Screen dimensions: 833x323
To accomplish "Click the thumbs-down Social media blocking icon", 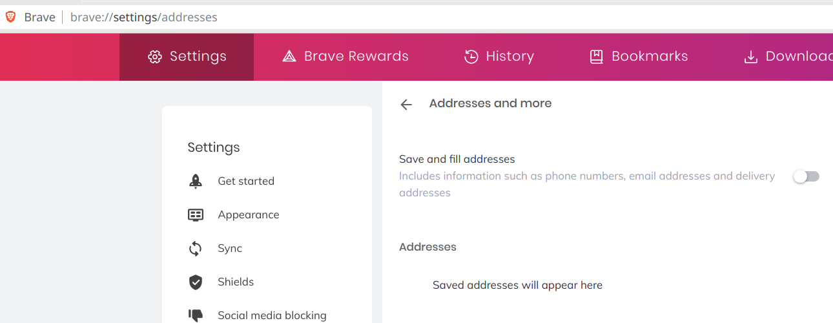I will 196,315.
